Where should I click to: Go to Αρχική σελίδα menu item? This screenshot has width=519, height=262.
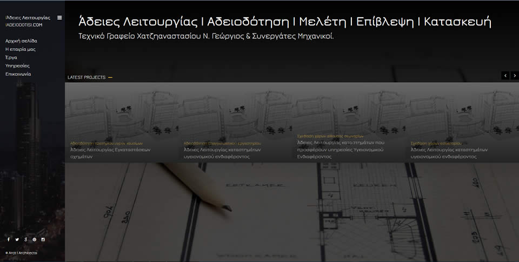click(21, 41)
